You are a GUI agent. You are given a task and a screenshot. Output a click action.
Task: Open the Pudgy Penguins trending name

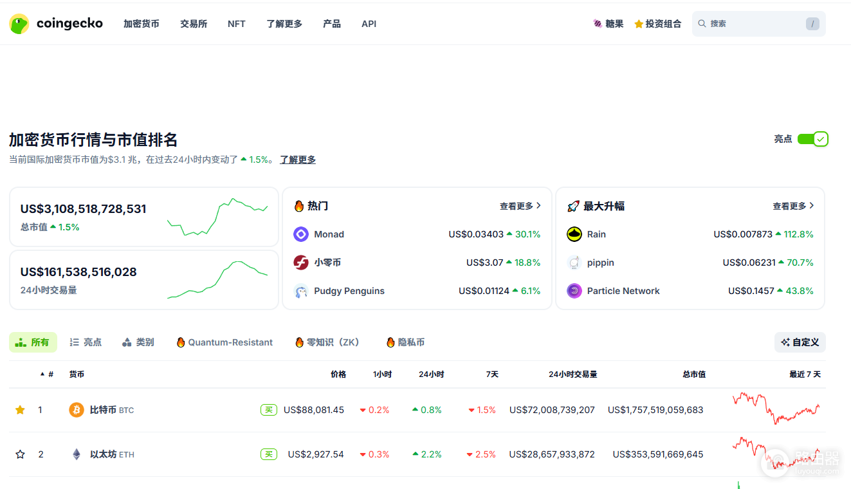point(349,291)
